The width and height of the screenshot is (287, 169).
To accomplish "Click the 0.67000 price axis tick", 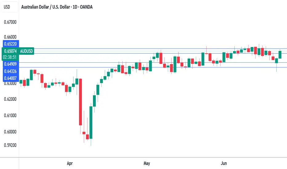I will [10, 22].
